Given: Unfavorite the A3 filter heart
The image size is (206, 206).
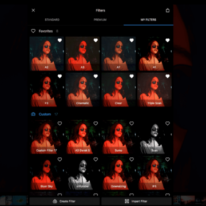Looking at the screenshot, I should [x=96, y=40].
